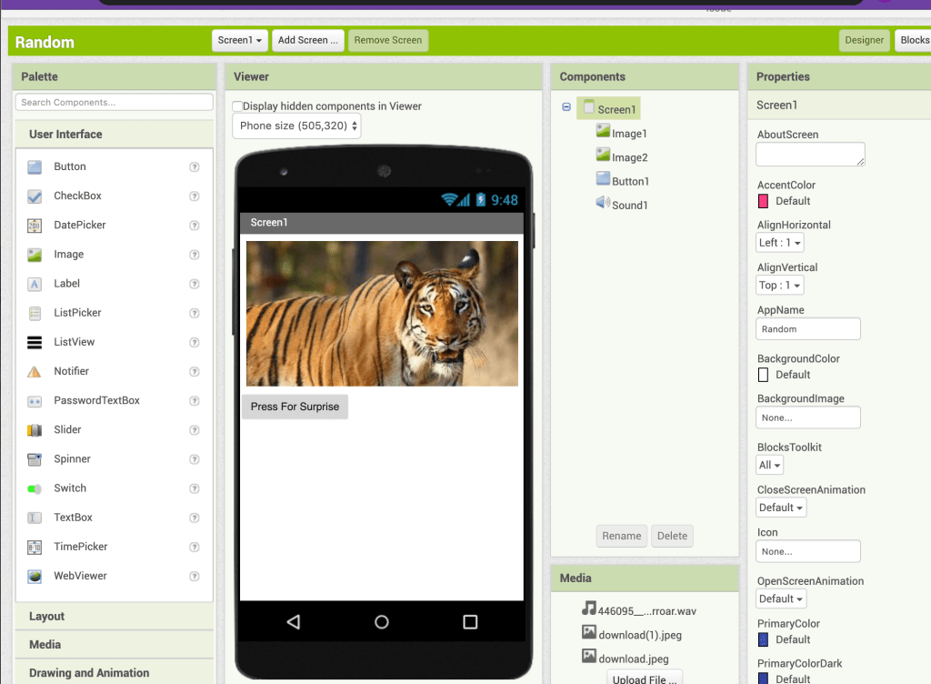
Task: Select the Notifier warning icon
Action: [x=35, y=372]
